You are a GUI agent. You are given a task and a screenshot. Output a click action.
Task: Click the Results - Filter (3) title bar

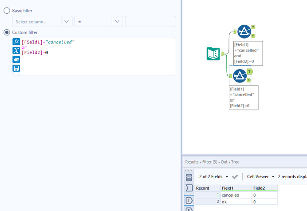point(245,162)
